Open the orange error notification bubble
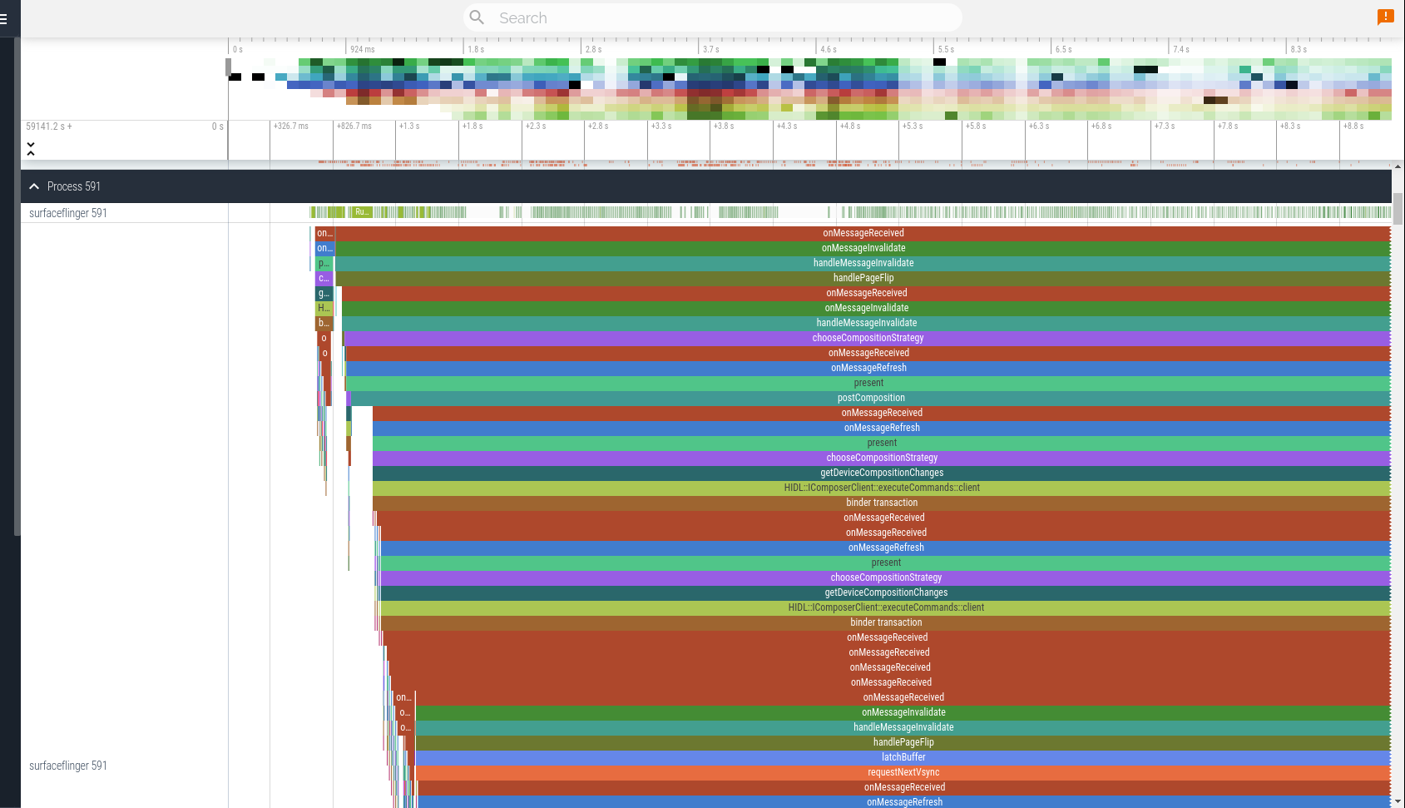 (x=1385, y=17)
